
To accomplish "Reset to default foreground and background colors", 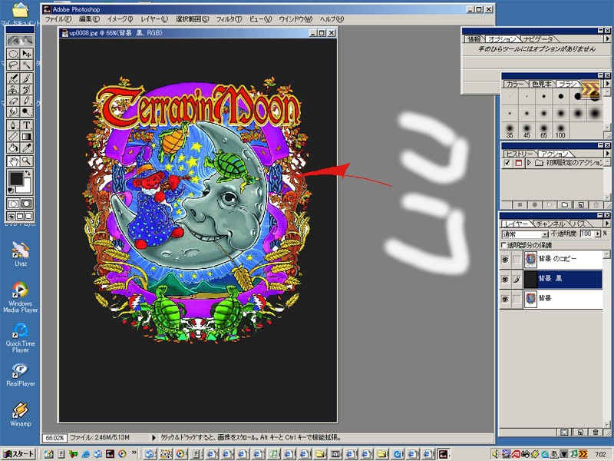I will tap(11, 191).
